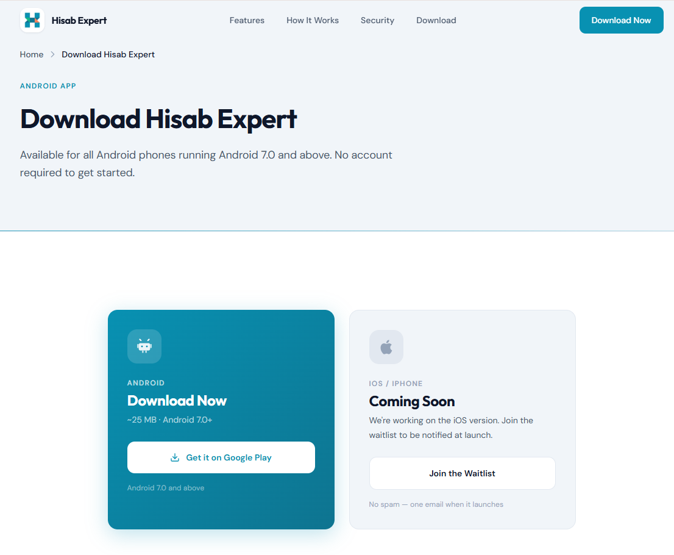Open the Features section
This screenshot has height=555, width=674.
(x=247, y=20)
